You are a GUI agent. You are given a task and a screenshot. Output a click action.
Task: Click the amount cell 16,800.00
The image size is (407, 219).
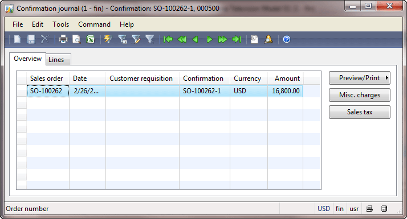[x=285, y=91]
